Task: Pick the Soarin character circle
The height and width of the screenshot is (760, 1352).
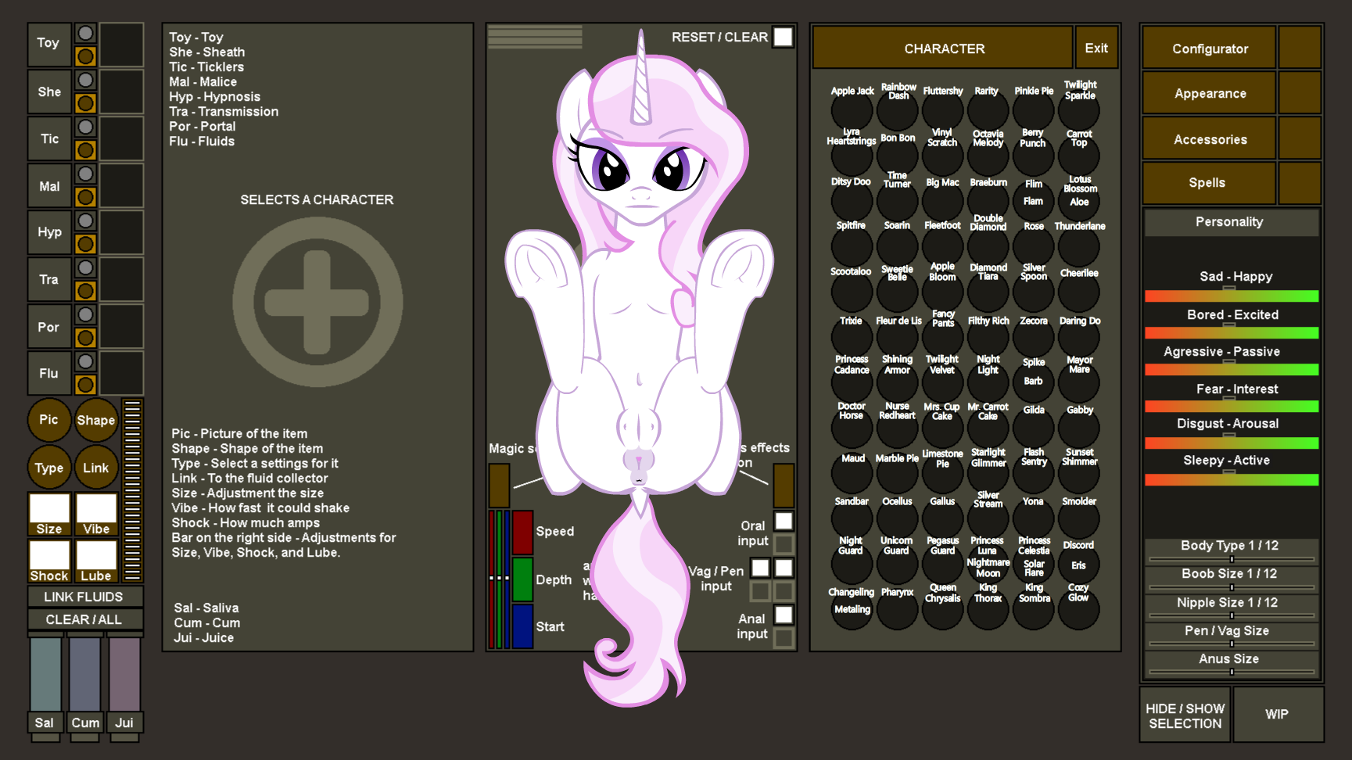Action: click(x=898, y=246)
